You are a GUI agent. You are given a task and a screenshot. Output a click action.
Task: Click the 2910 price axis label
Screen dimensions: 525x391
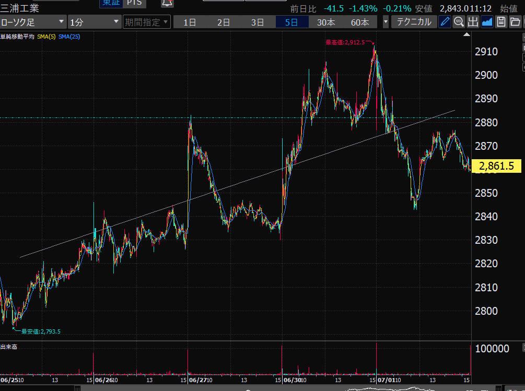[486, 52]
